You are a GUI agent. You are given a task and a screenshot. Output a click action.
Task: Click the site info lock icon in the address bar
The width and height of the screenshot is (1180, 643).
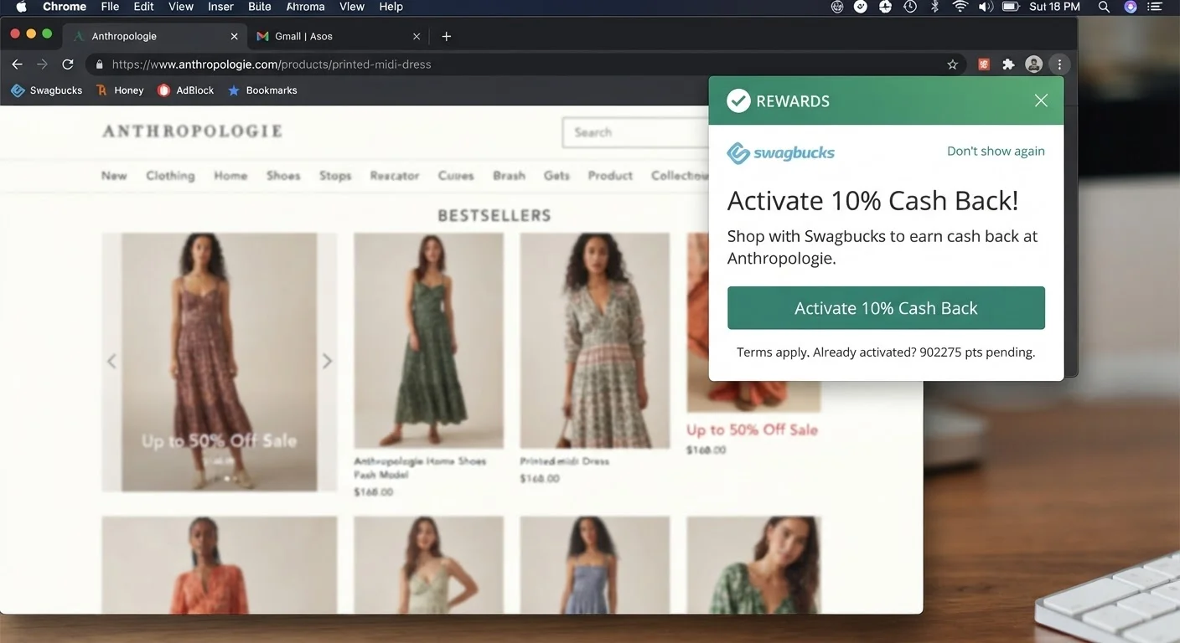99,64
